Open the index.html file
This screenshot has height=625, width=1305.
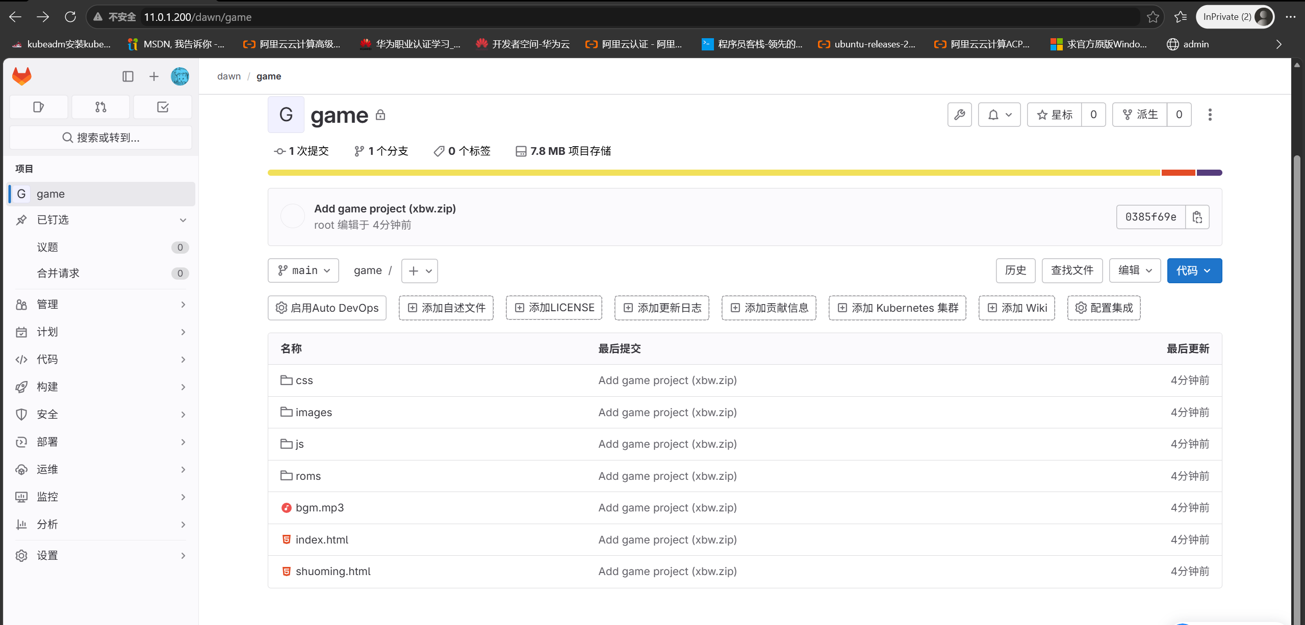[x=322, y=540]
